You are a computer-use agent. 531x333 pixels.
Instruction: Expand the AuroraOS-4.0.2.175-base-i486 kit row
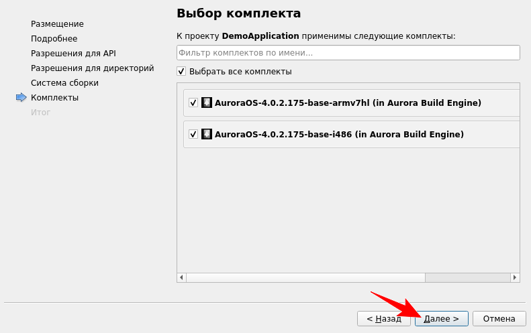(352, 134)
